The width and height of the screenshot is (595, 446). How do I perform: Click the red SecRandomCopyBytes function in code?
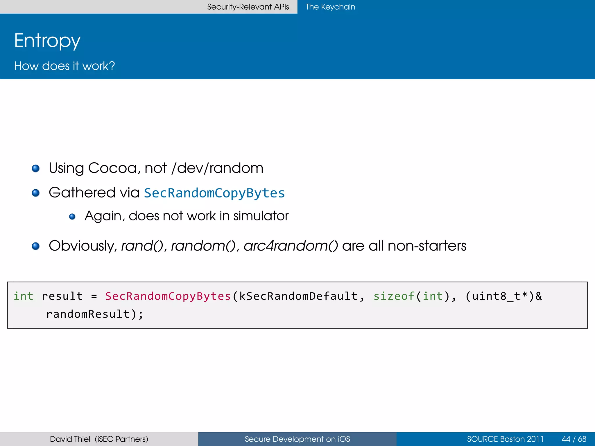click(x=168, y=296)
